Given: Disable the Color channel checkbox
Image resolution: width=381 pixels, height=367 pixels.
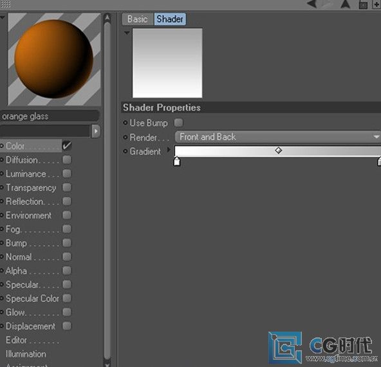Looking at the screenshot, I should point(67,146).
